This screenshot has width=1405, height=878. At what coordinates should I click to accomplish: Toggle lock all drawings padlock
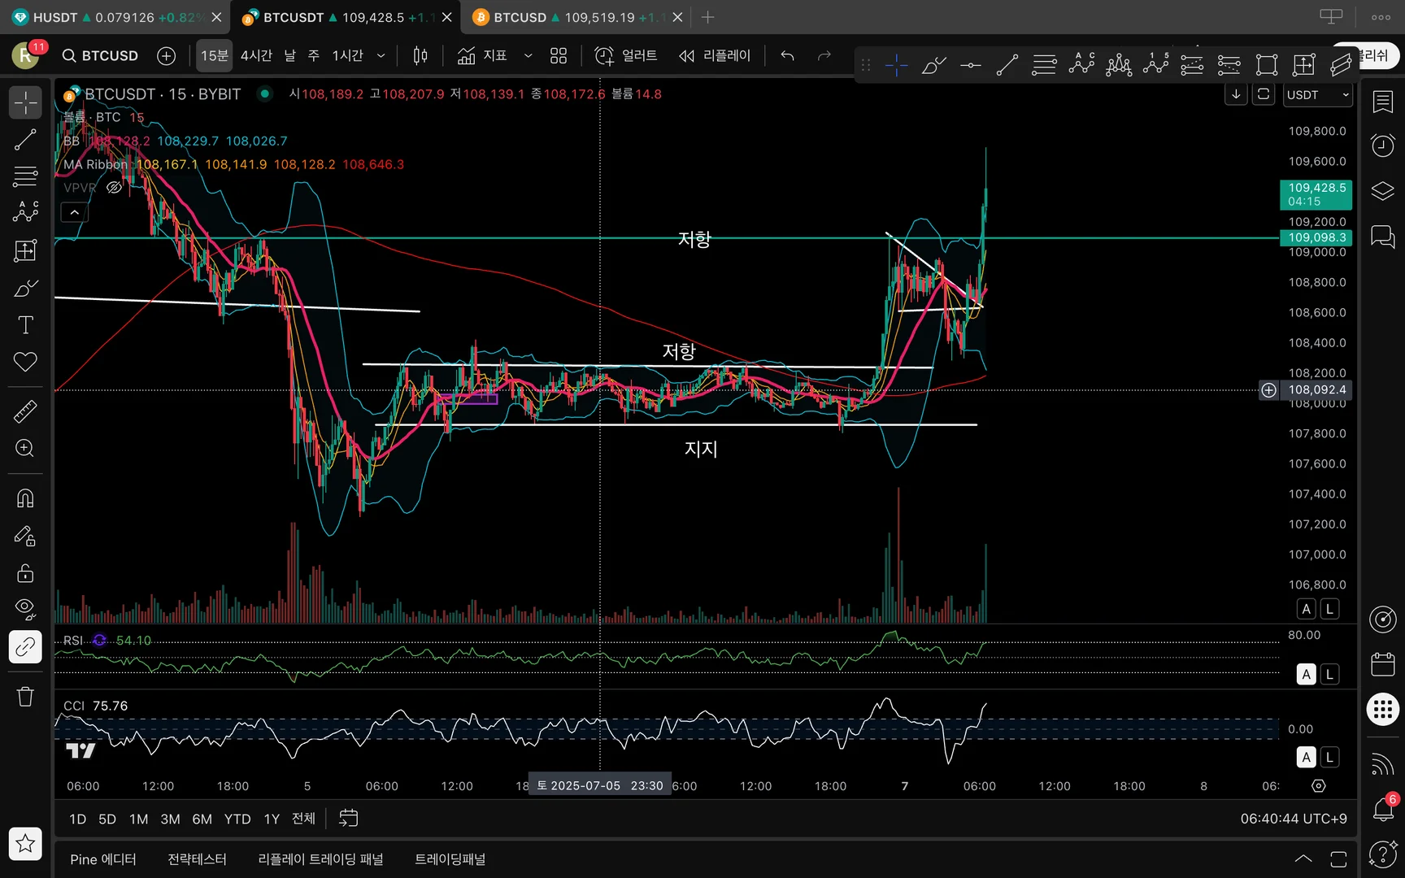click(x=25, y=573)
